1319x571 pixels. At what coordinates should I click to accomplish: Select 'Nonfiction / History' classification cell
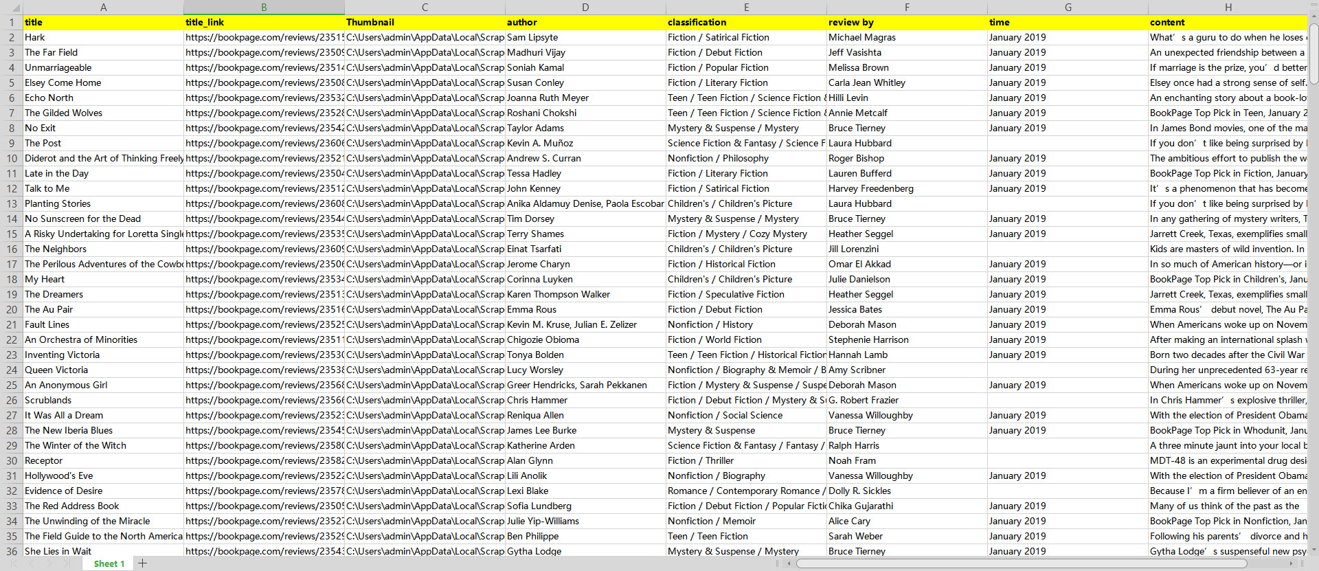[747, 324]
